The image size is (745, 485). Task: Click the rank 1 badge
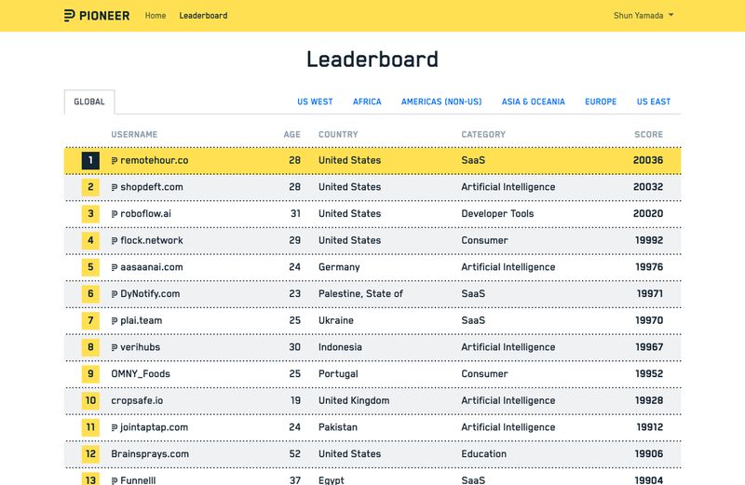click(90, 160)
